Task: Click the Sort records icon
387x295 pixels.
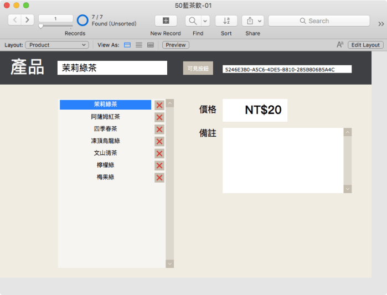Action: click(x=226, y=21)
